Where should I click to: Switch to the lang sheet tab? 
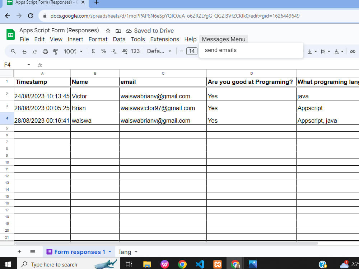(124, 251)
